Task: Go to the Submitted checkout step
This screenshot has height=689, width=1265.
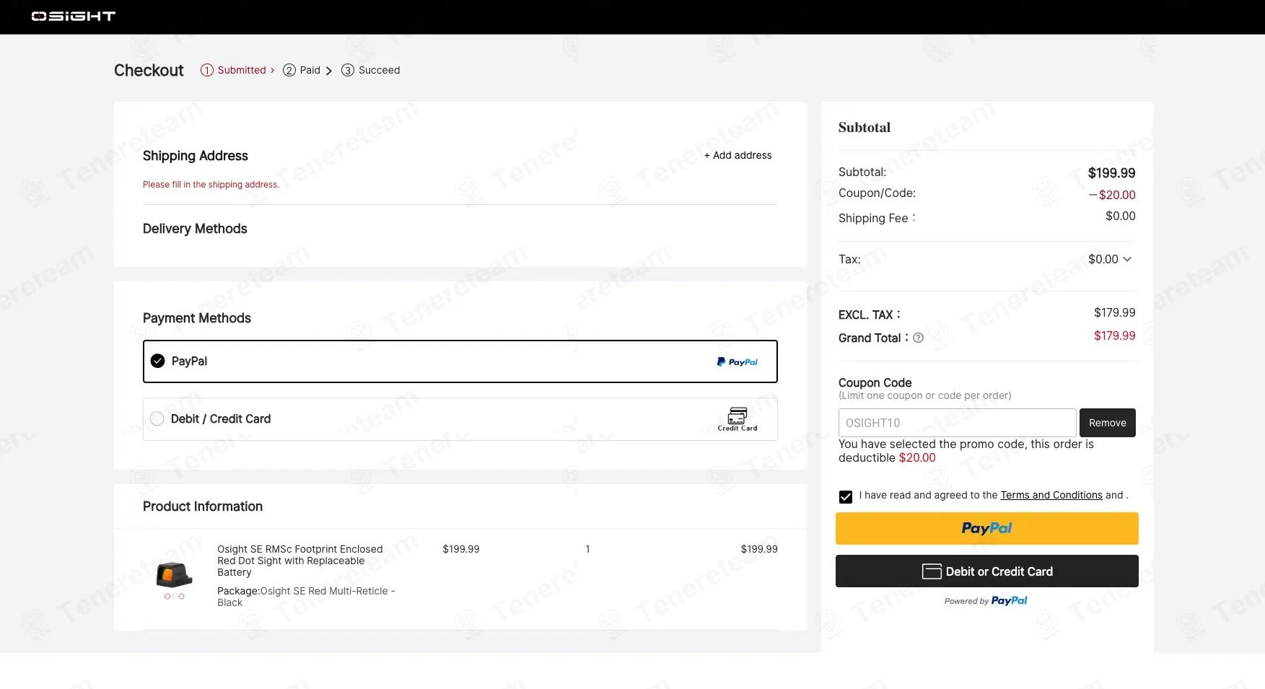Action: click(237, 70)
